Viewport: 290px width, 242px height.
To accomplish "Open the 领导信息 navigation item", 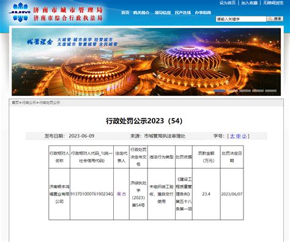I will tap(163, 13).
